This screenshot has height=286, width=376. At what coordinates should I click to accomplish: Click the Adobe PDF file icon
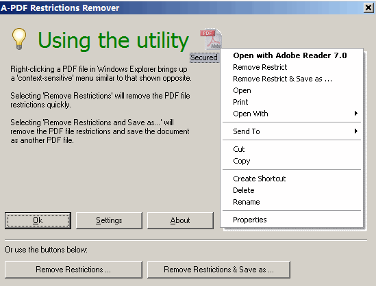pos(211,40)
